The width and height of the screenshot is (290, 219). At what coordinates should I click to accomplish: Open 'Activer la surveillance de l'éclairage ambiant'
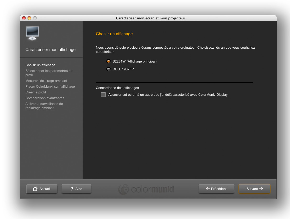pyautogui.click(x=44, y=106)
